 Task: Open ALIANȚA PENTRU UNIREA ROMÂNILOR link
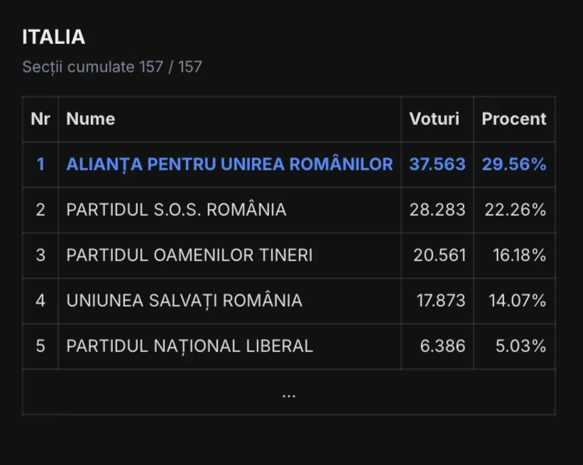229,165
